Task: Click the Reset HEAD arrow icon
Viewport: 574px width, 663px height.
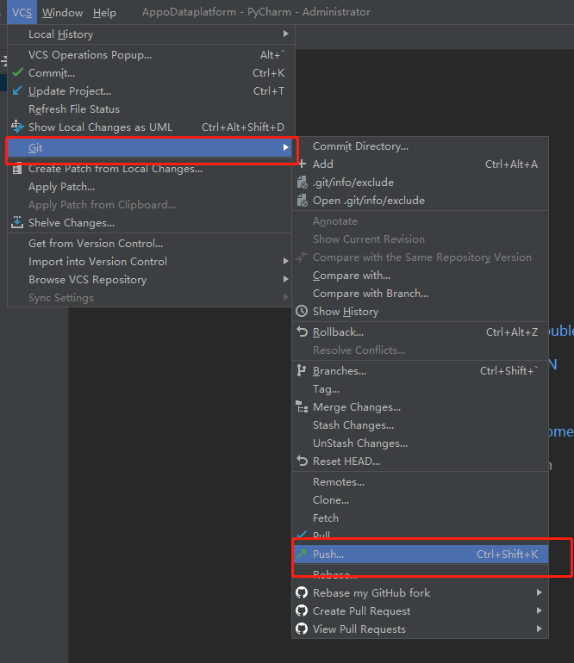Action: [302, 461]
